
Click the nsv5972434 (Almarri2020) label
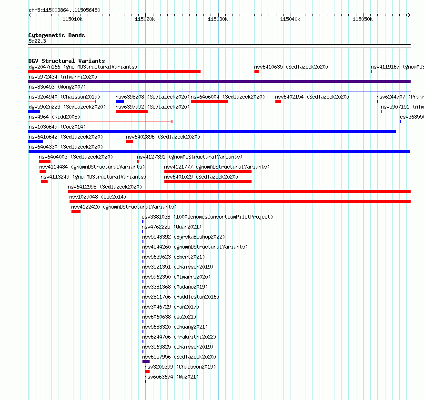point(63,77)
